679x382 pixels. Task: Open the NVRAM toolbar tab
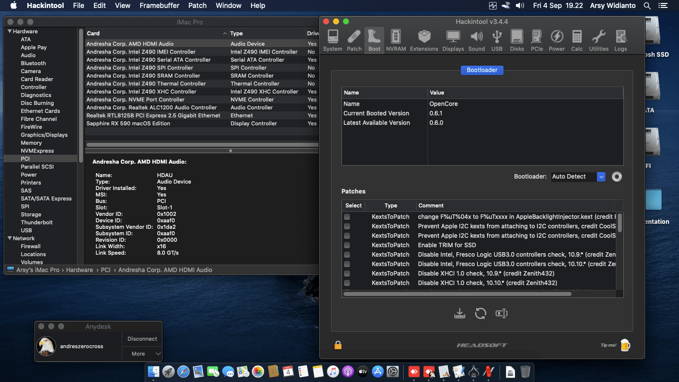(396, 40)
